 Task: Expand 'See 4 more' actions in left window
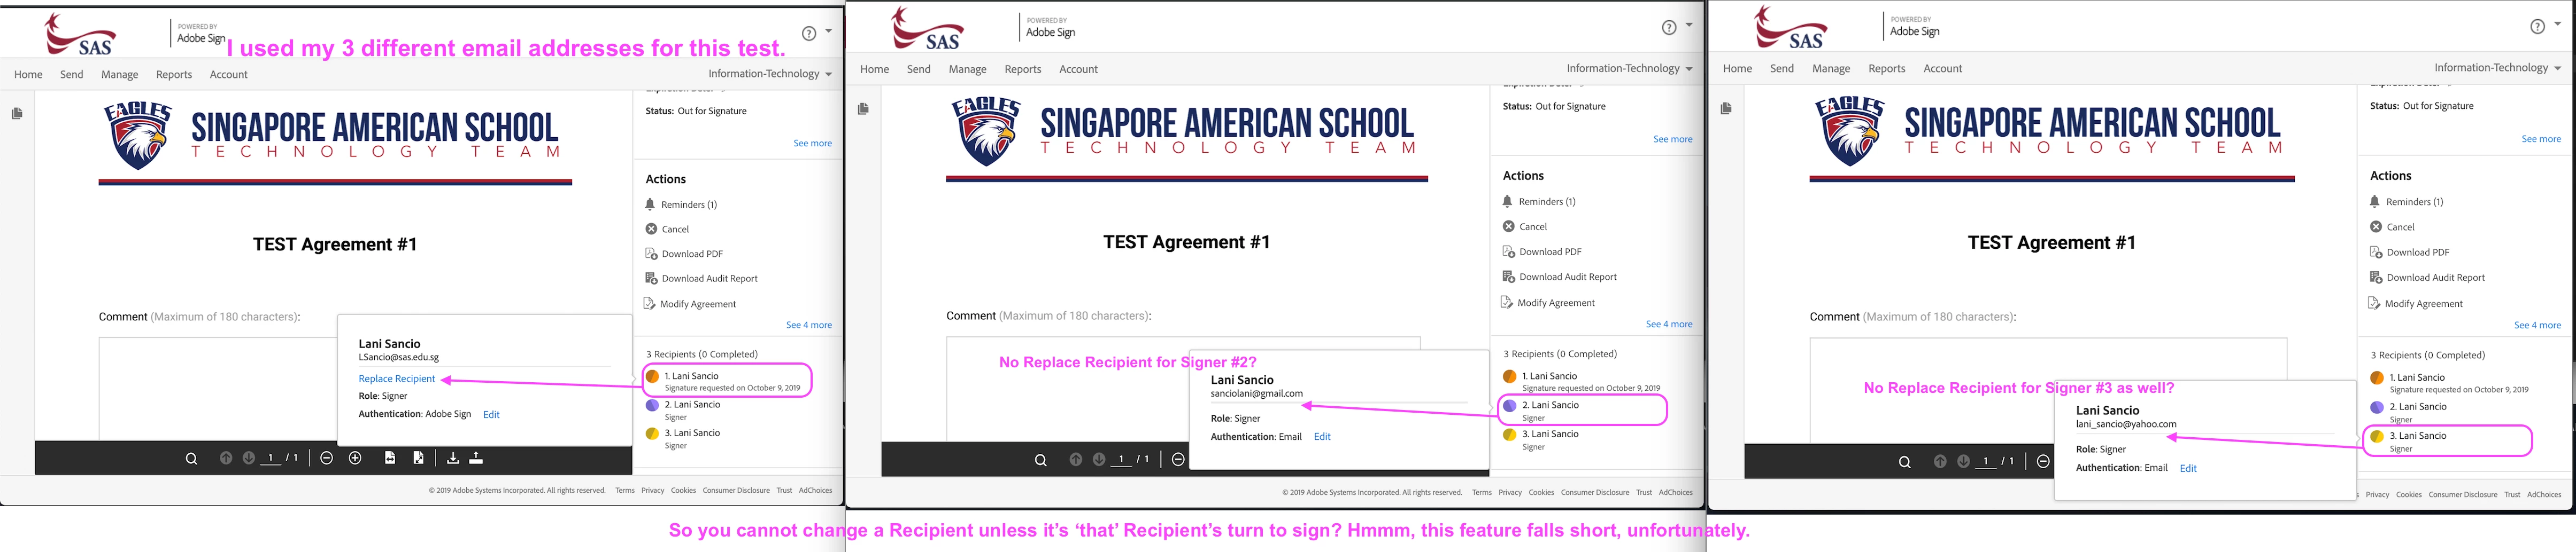(x=808, y=326)
